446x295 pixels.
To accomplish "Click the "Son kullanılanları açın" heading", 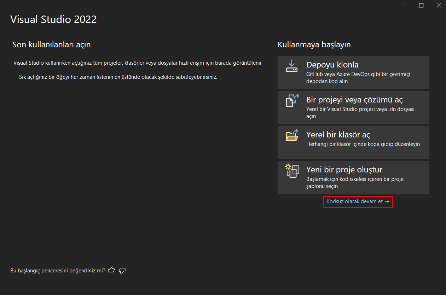I will (51, 45).
